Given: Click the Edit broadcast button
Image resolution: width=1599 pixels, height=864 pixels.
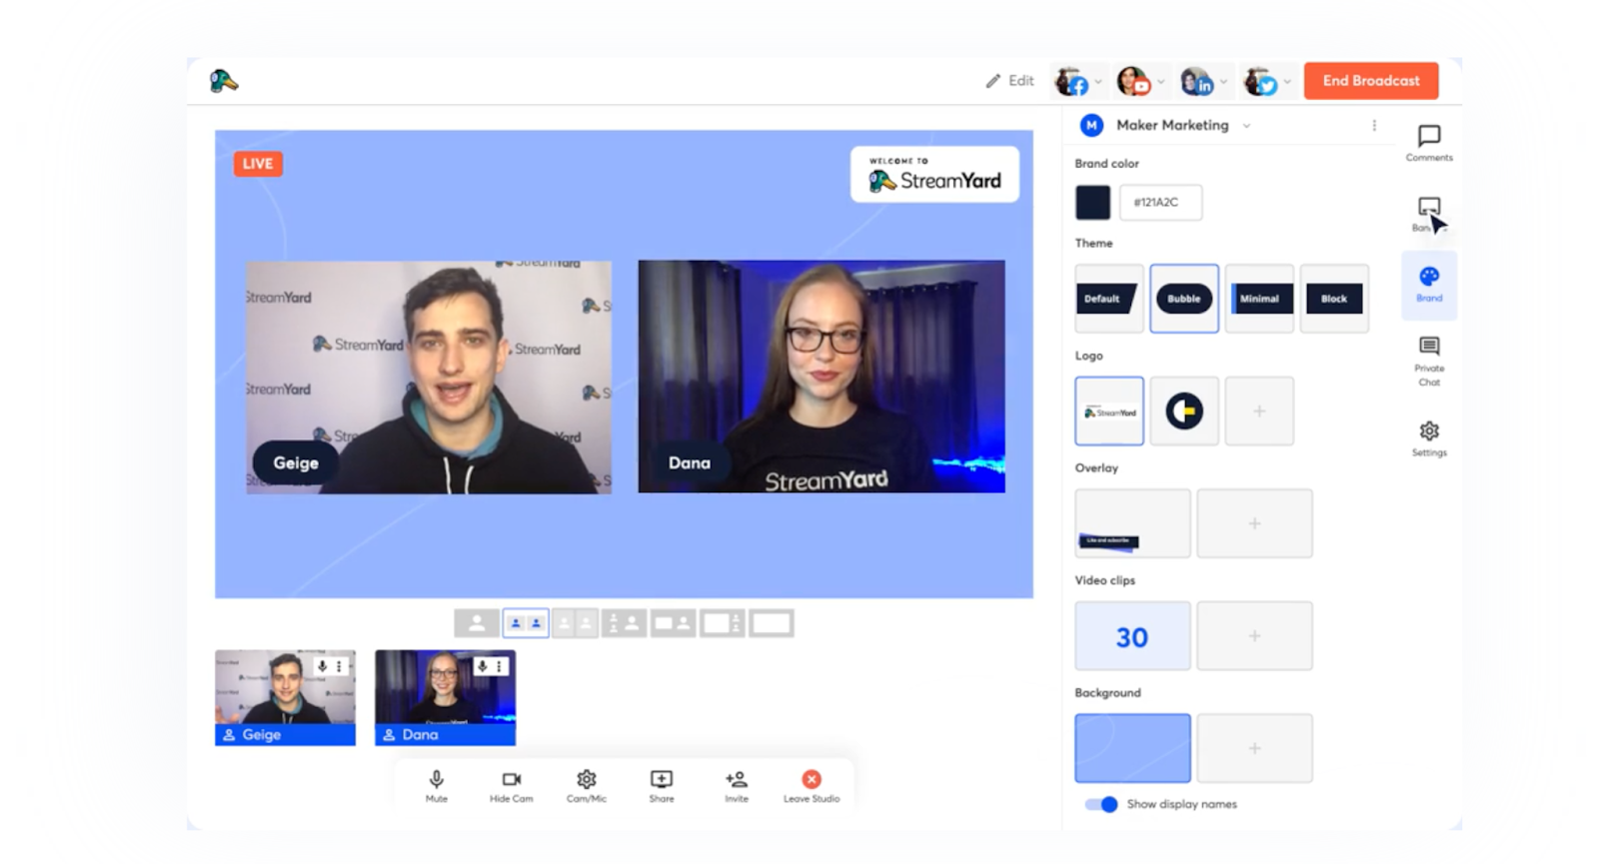Looking at the screenshot, I should [x=1009, y=81].
